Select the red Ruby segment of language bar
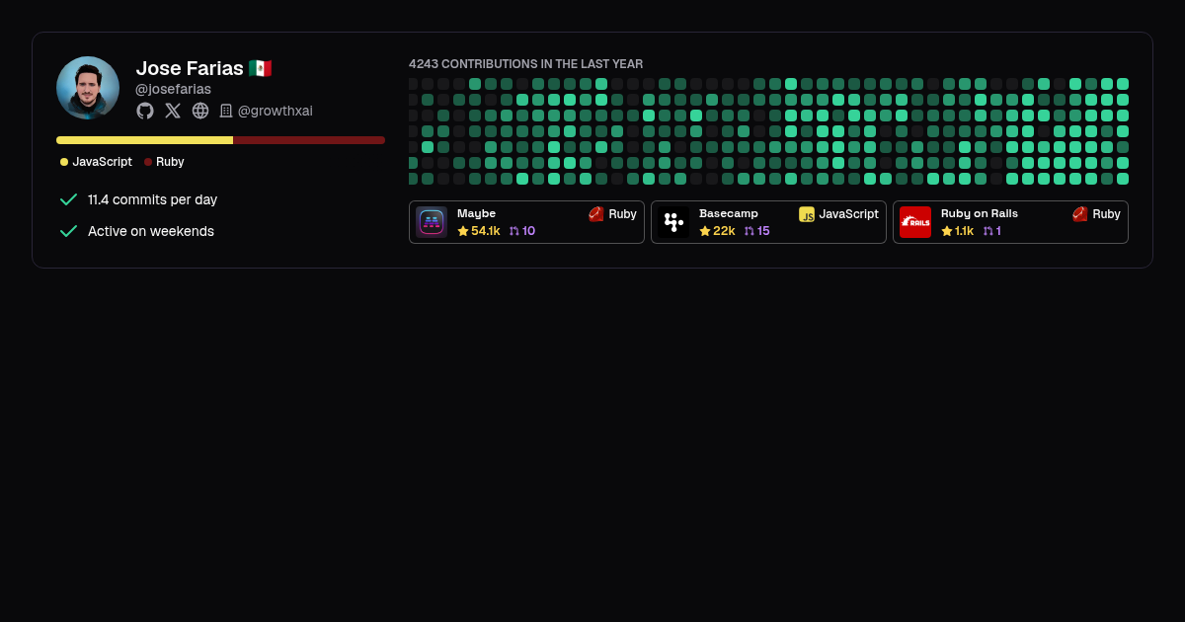This screenshot has width=1185, height=622. (x=309, y=140)
